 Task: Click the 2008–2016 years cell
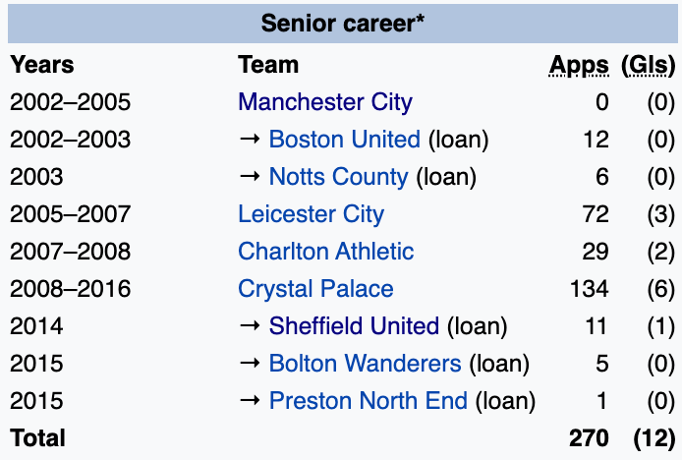pos(70,289)
